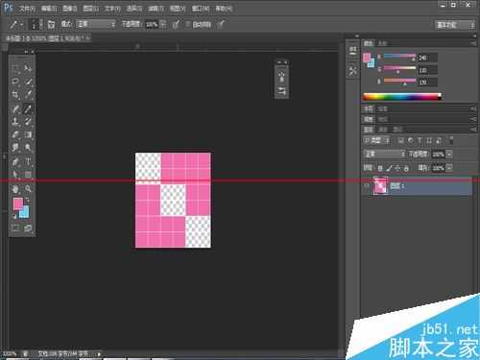The image size is (480, 360).
Task: Select the pink layer thumbnail
Action: coord(380,186)
